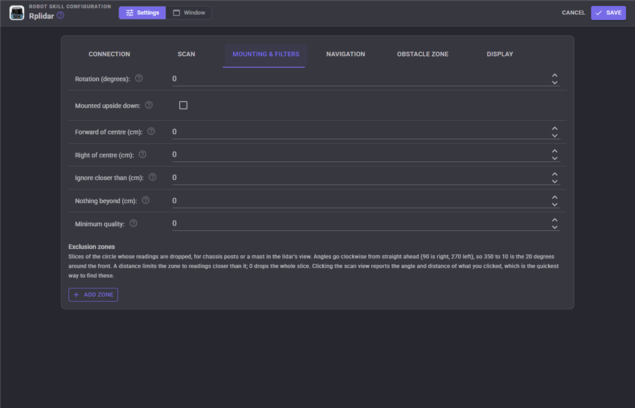Image resolution: width=635 pixels, height=408 pixels.
Task: Select the Mounting & Filters tab
Action: (x=265, y=54)
